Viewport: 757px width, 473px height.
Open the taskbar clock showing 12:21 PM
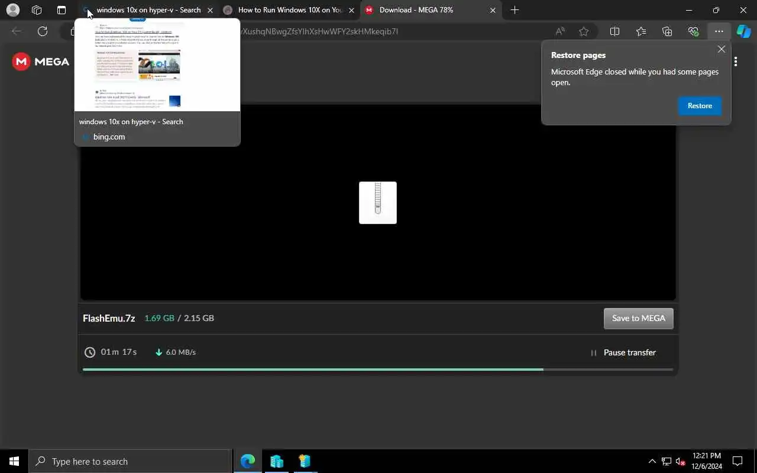706,461
